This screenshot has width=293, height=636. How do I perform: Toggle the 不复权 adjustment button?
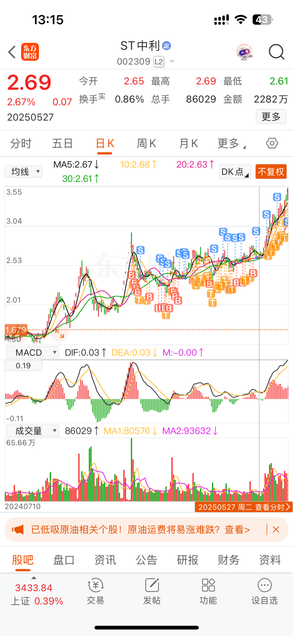pos(271,172)
